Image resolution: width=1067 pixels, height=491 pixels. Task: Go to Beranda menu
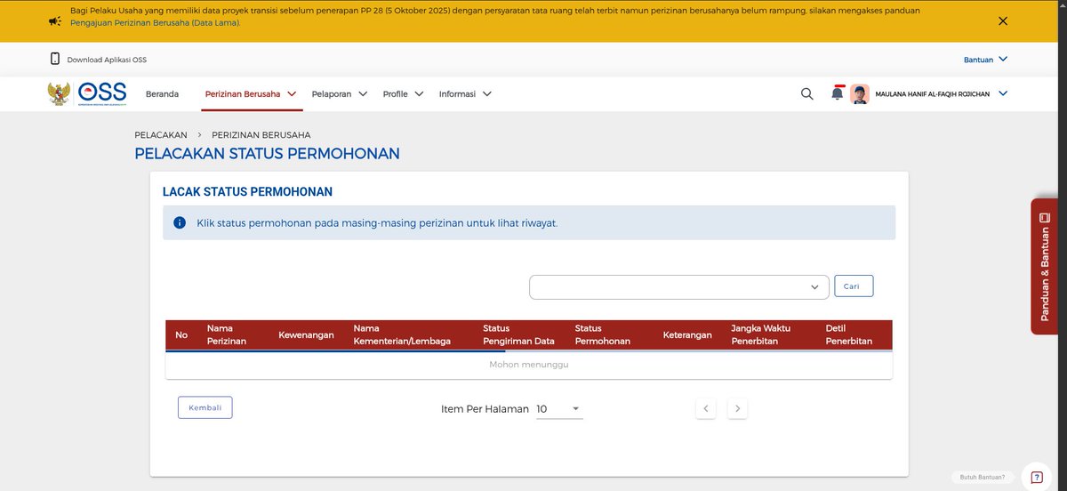pyautogui.click(x=162, y=93)
